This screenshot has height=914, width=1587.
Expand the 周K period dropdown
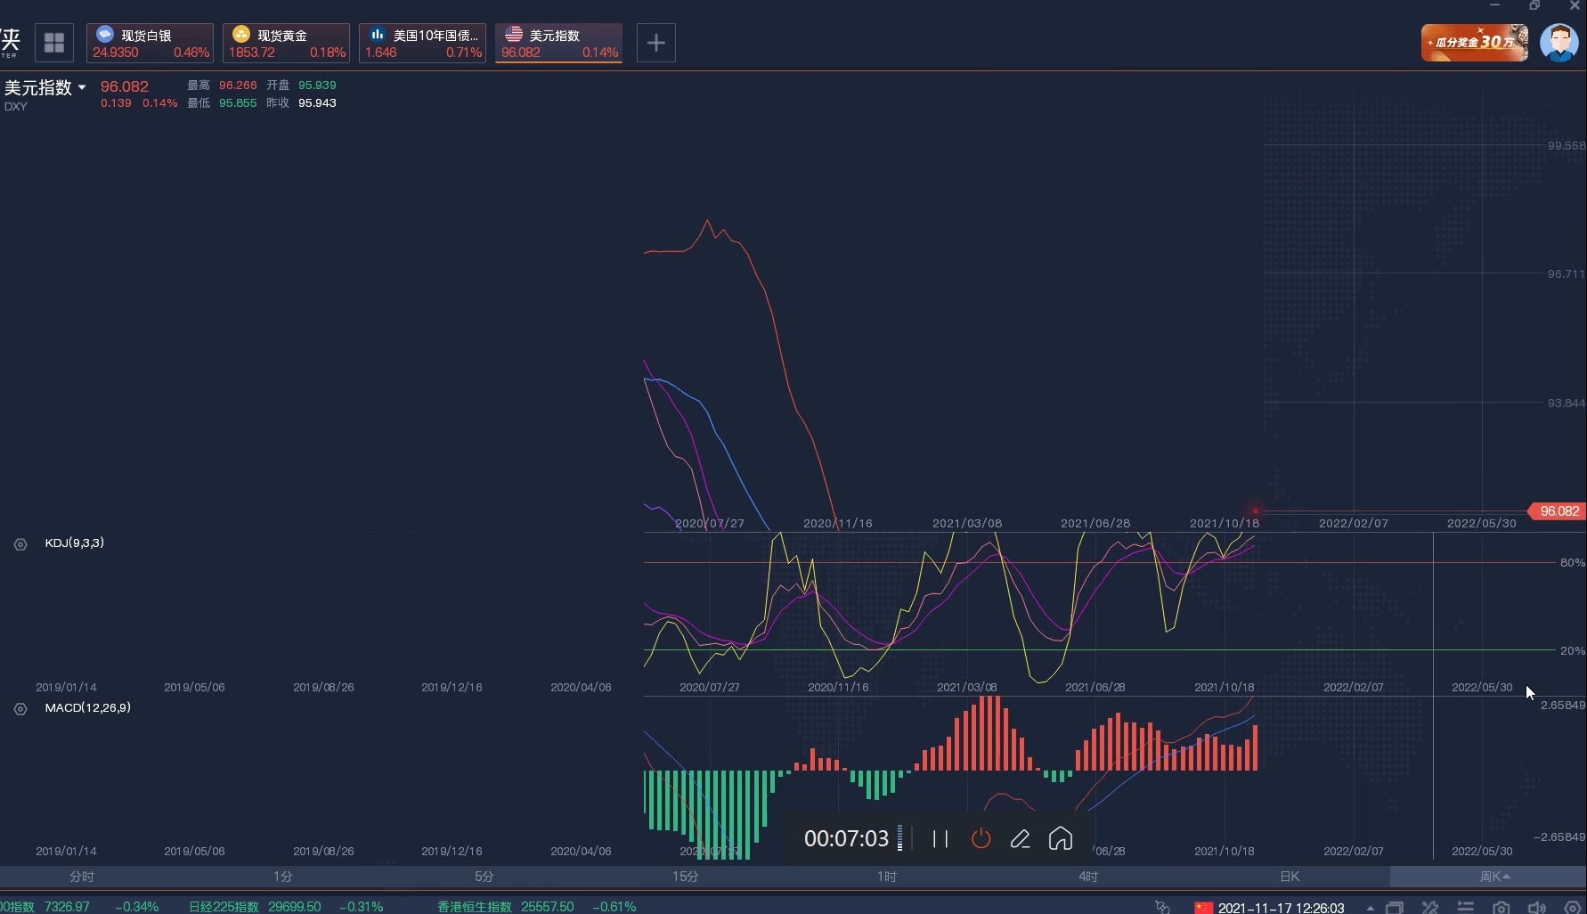(x=1494, y=877)
